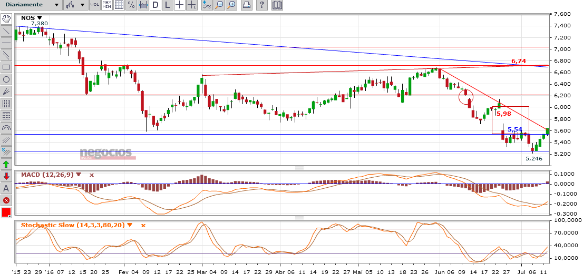This screenshot has width=583, height=274.
Task: Toggle the VOL volume display
Action: (94, 5)
